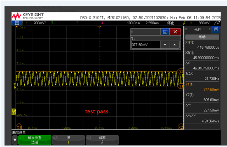This screenshot has height=147, width=227.
Task: Increase Y1 value with the up arrow
Action: pos(174,45)
